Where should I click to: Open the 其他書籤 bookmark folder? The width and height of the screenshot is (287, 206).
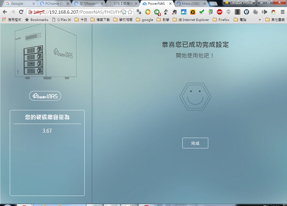pyautogui.click(x=275, y=20)
